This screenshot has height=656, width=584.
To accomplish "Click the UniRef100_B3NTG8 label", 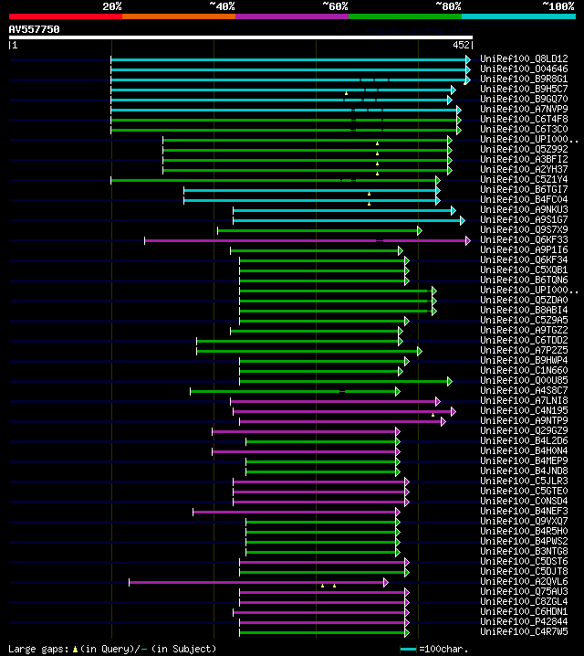I will point(524,551).
